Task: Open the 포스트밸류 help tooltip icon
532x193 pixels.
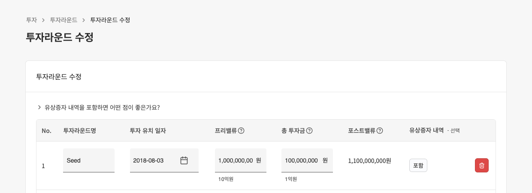Action: 380,131
